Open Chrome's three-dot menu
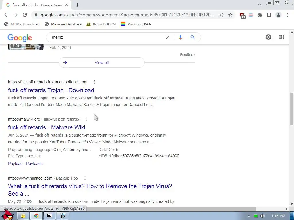Viewport: 294px width, 220px height. click(288, 15)
